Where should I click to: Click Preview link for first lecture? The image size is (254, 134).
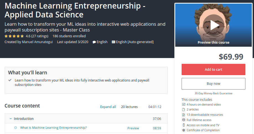(x=133, y=128)
